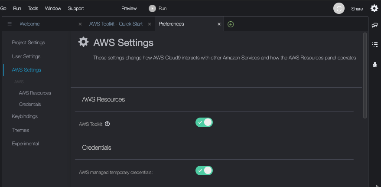Image resolution: width=381 pixels, height=187 pixels.
Task: Click the AWS Resources section heading
Action: pos(104,99)
